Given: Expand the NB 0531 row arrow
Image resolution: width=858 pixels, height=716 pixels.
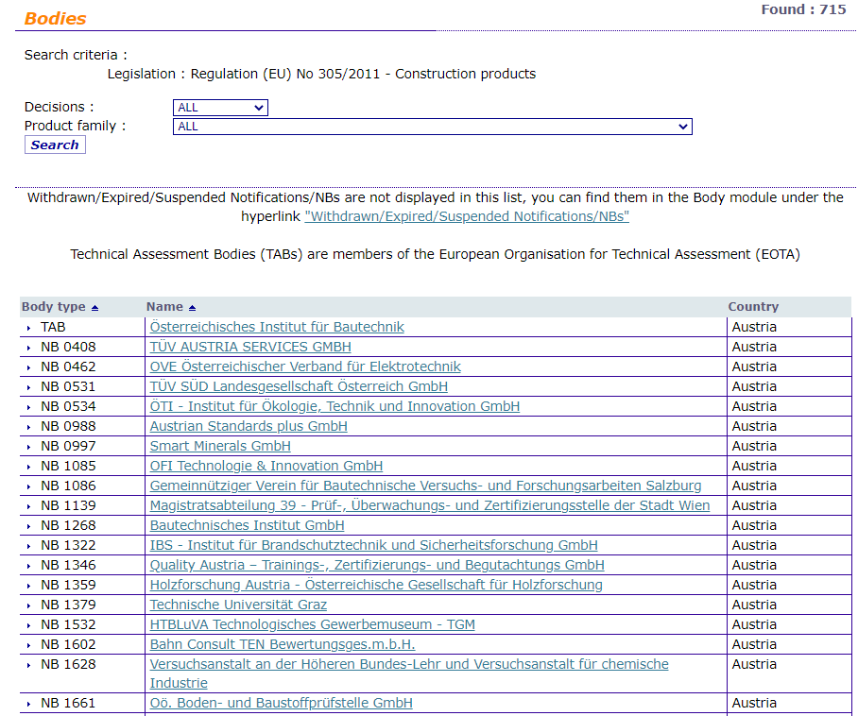Looking at the screenshot, I should [29, 387].
